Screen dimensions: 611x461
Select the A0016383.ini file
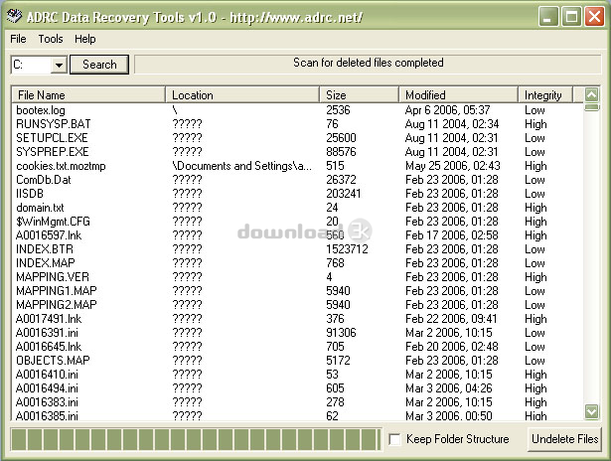point(47,402)
